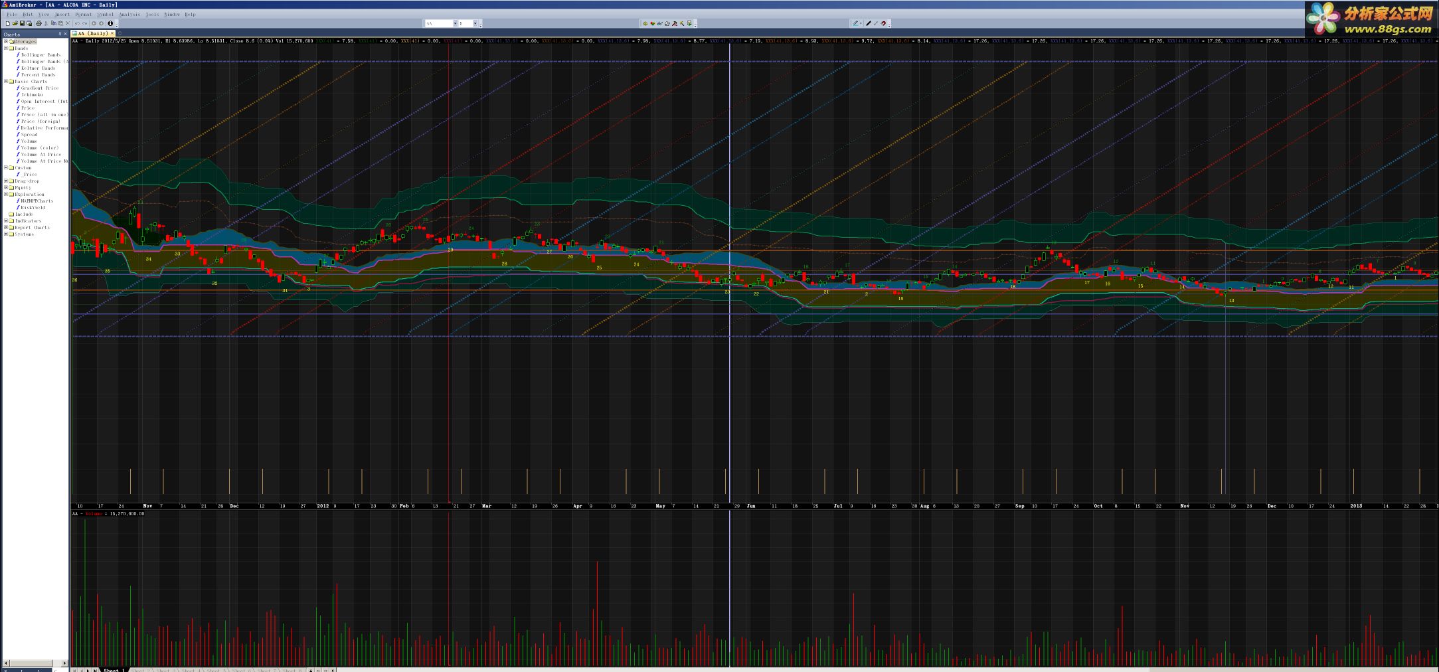Open the Analysis menu
Viewport: 1439px width, 672px height.
click(x=129, y=14)
